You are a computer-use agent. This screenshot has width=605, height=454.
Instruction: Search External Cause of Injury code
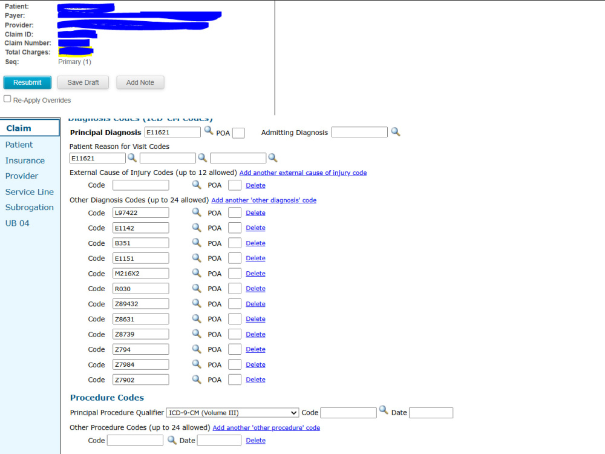197,185
